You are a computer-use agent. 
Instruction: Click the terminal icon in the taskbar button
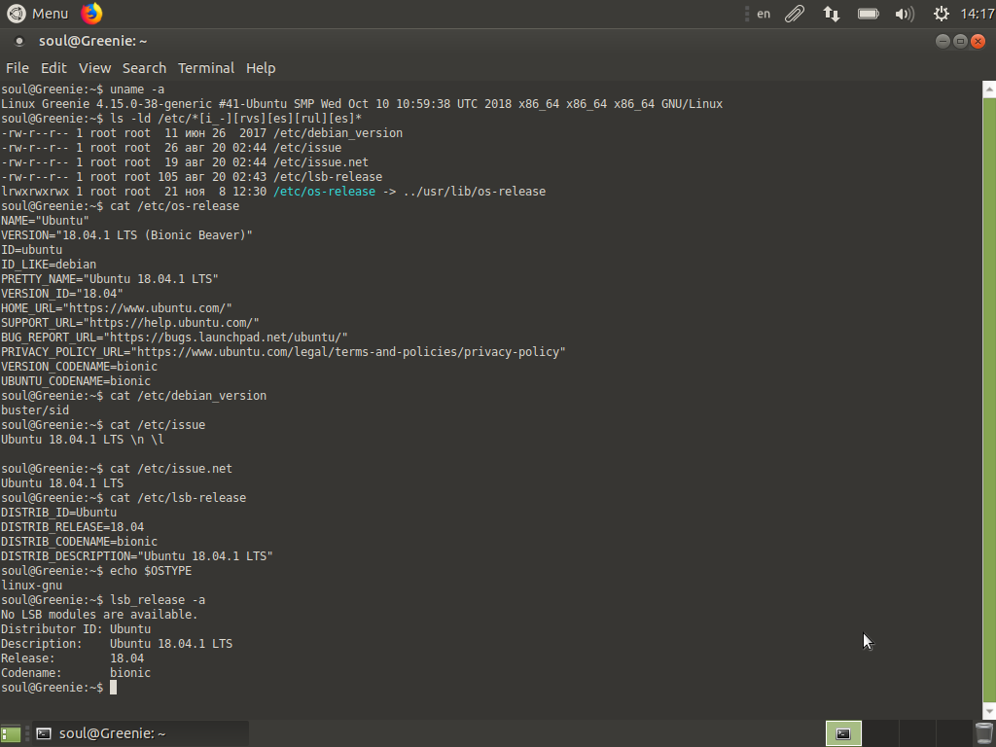pyautogui.click(x=44, y=733)
